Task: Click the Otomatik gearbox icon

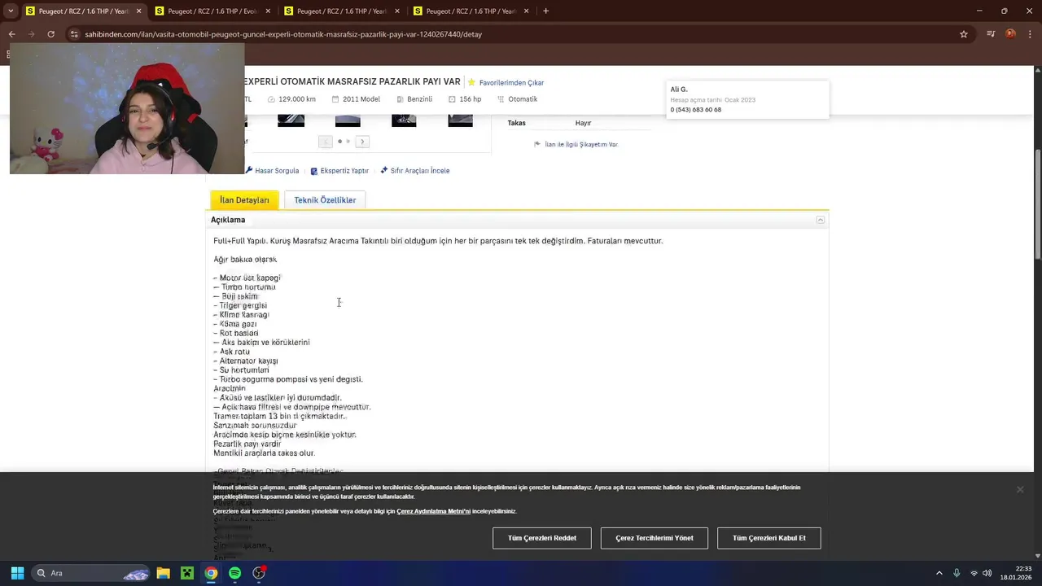Action: [501, 99]
